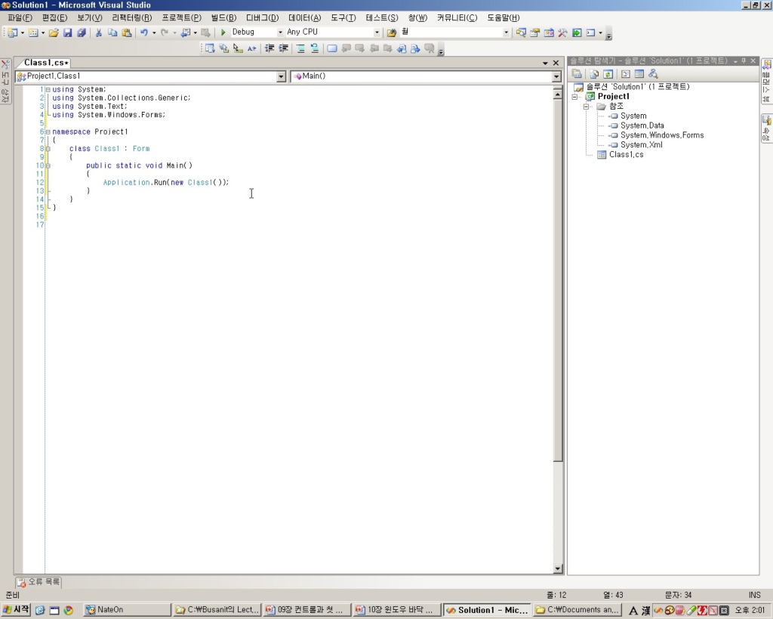Screen dimensions: 773x619
Task: Open the Toolbox hammer-and-wrench icon
Action: [562, 32]
